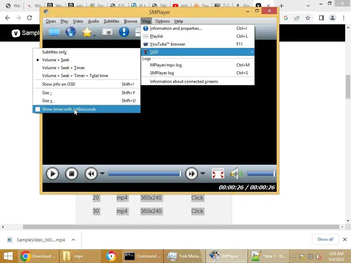This screenshot has height=263, width=351.
Task: Choose Information about connected screens
Action: point(198,82)
